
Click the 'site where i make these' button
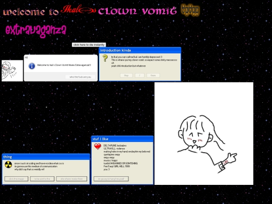[72, 179]
